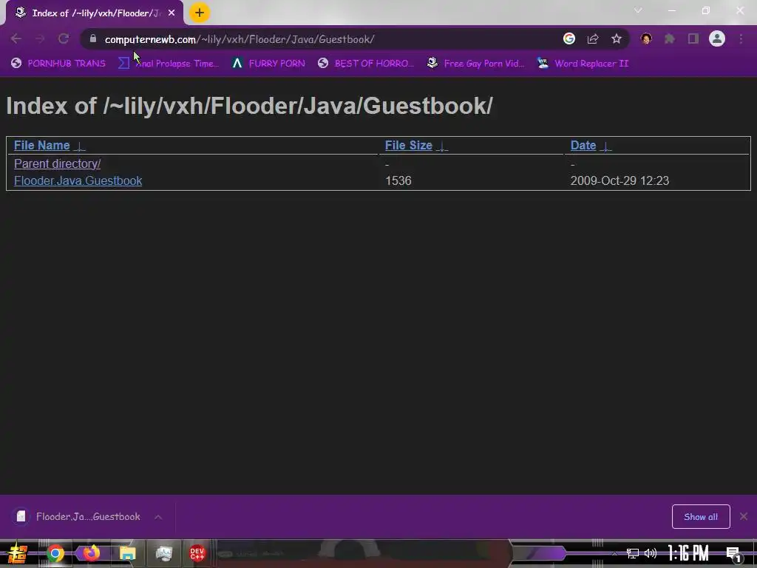Screen dimensions: 757x568
Task: Open network status tray icon
Action: point(633,553)
